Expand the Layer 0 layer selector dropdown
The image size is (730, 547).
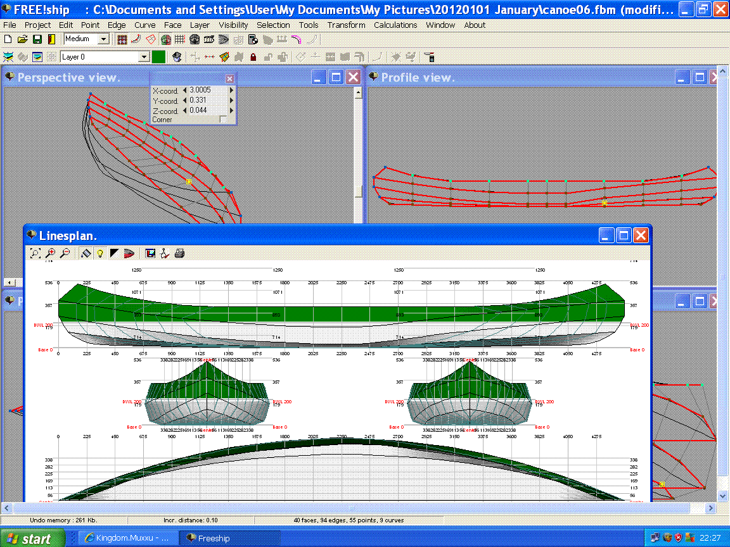(x=144, y=56)
